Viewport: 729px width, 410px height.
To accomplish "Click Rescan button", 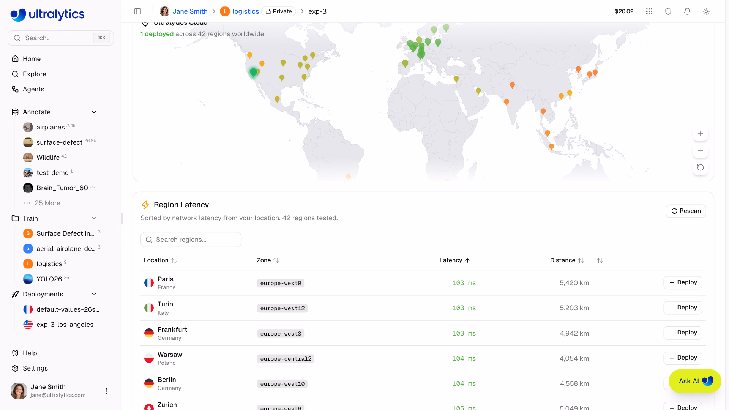I will (686, 211).
